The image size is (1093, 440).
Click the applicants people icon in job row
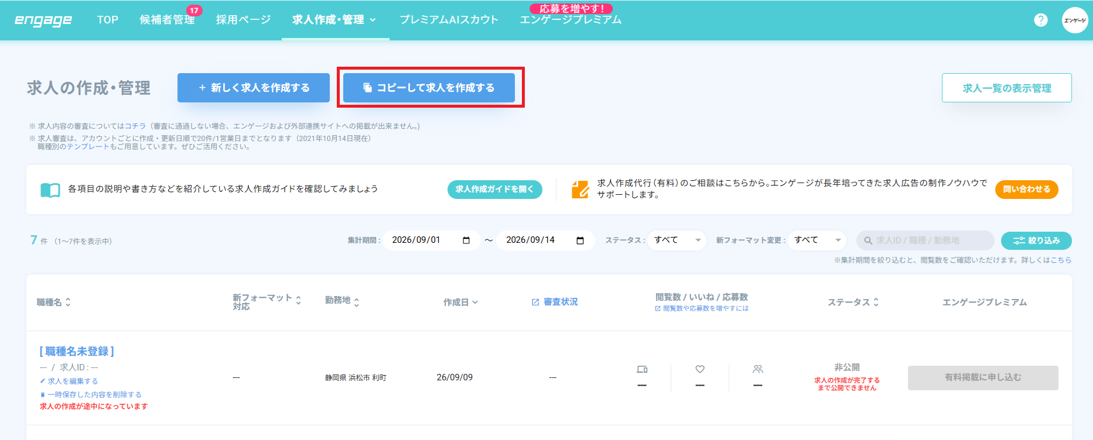[758, 369]
